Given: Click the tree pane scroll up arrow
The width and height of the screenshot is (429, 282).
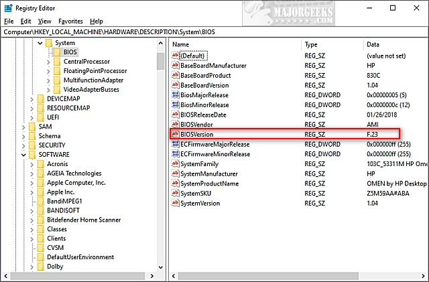Looking at the screenshot, I should click(161, 43).
